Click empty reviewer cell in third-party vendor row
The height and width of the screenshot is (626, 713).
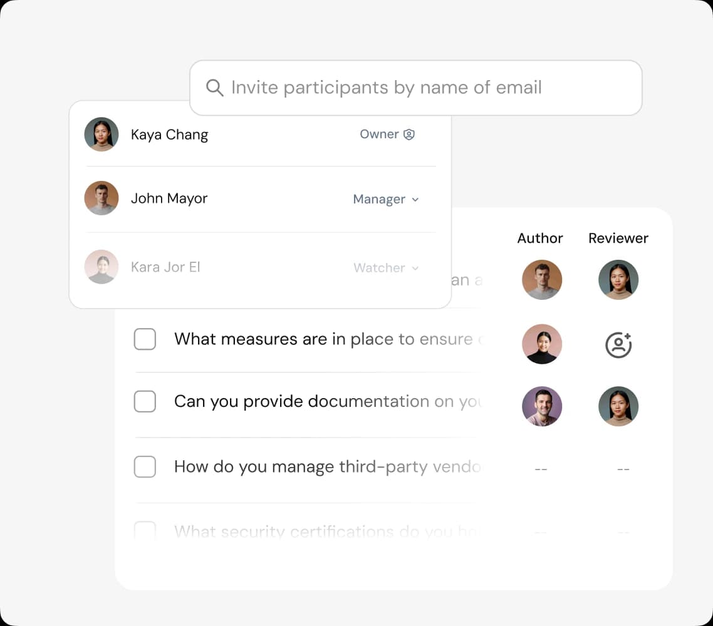tap(623, 469)
